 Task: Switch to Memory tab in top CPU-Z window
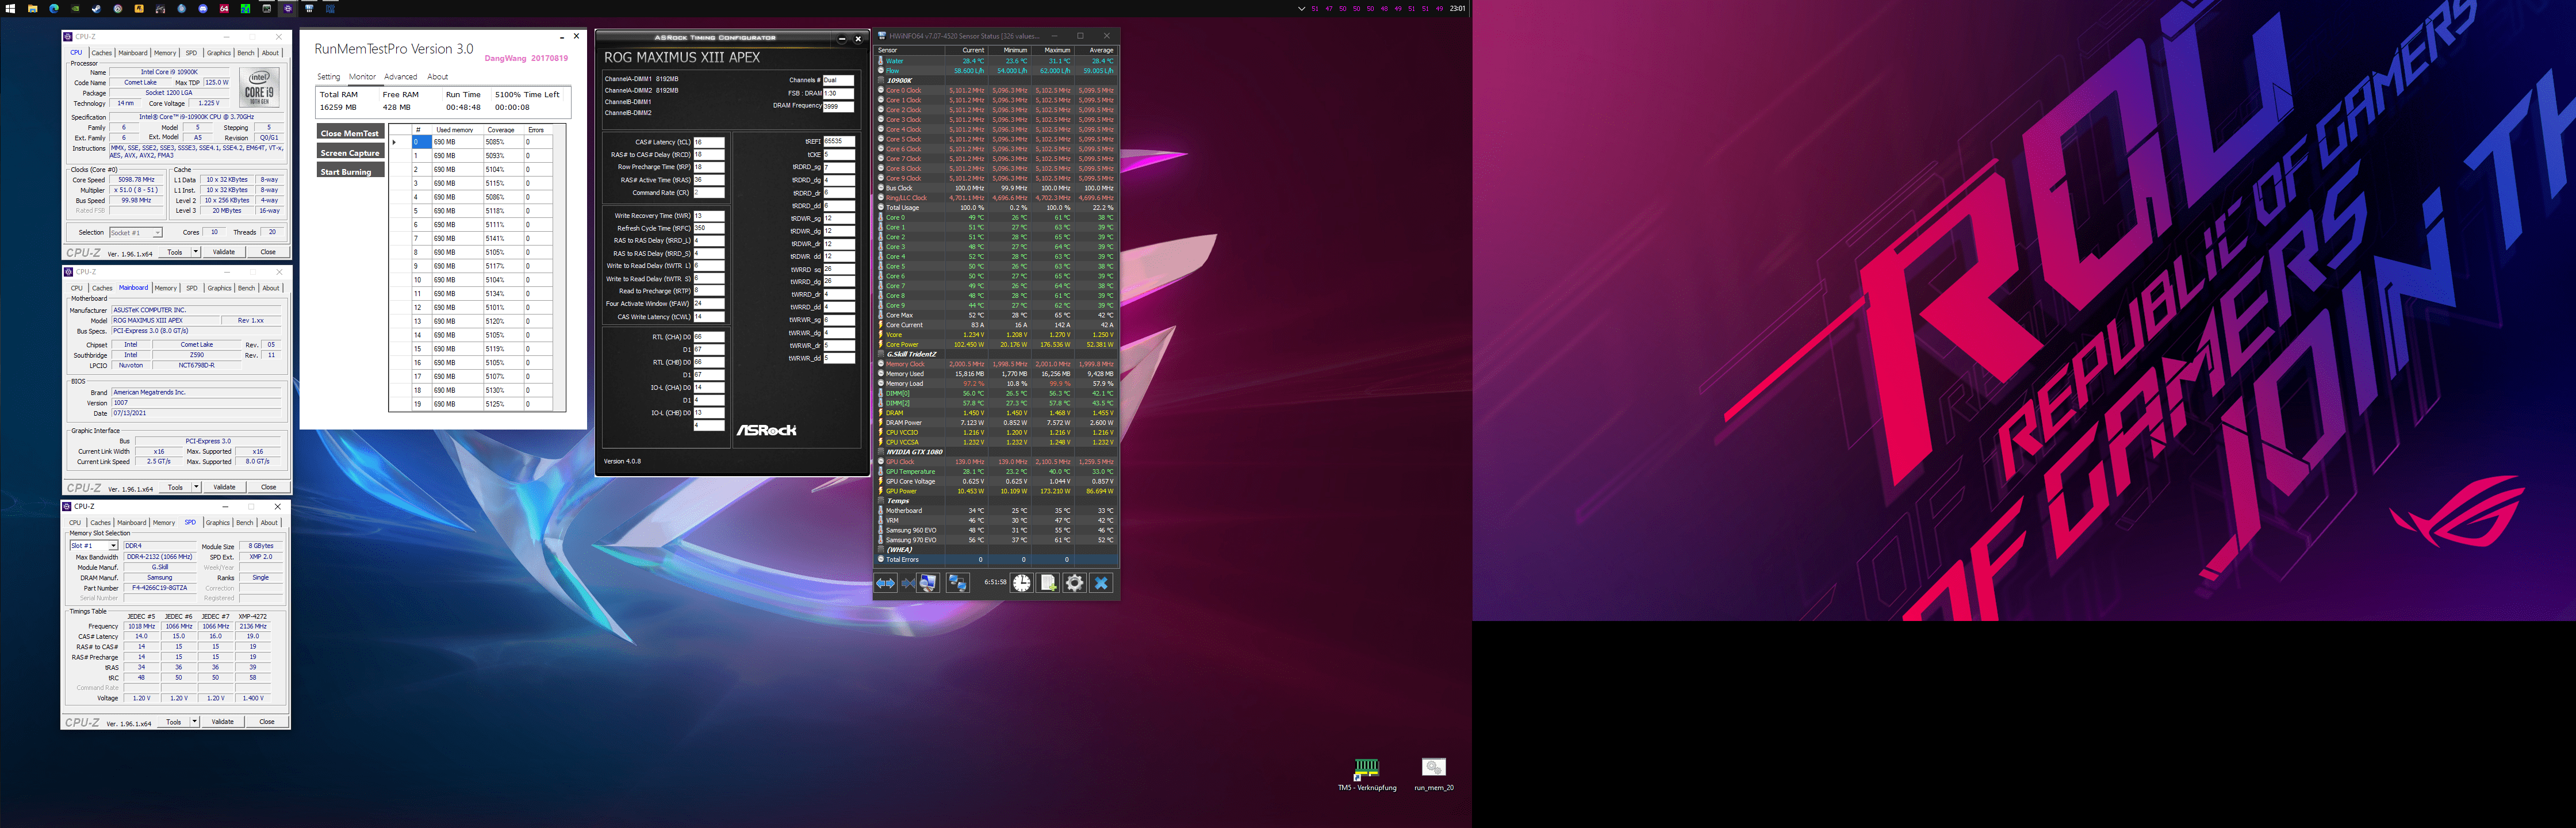pyautogui.click(x=165, y=53)
